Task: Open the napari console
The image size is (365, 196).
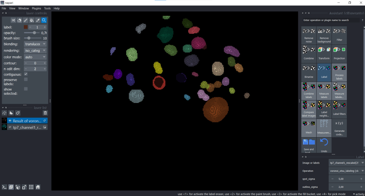Action: pyautogui.click(x=5, y=187)
